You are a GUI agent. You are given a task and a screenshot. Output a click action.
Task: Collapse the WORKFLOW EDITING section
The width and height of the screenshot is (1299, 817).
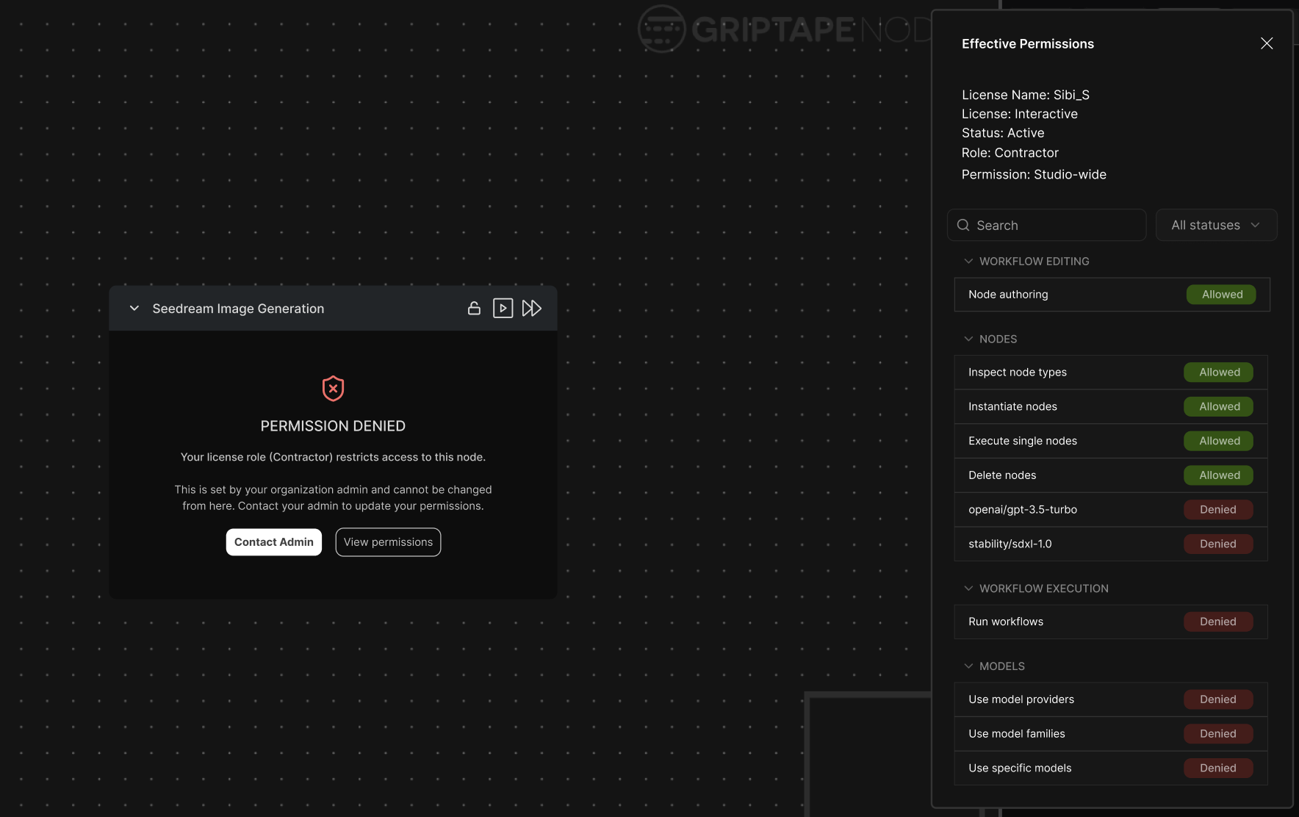pos(968,262)
